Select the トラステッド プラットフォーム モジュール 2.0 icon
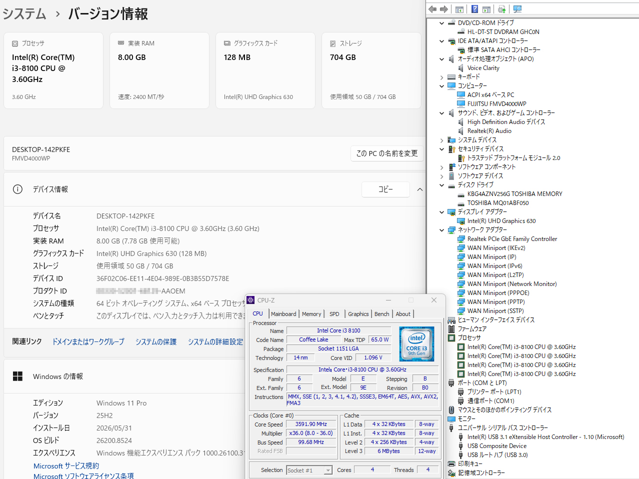The height and width of the screenshot is (479, 639). coord(461,158)
